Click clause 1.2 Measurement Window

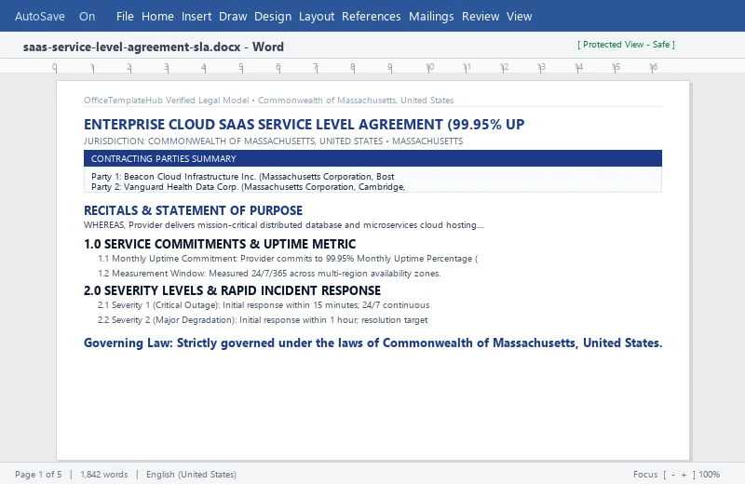coord(269,273)
